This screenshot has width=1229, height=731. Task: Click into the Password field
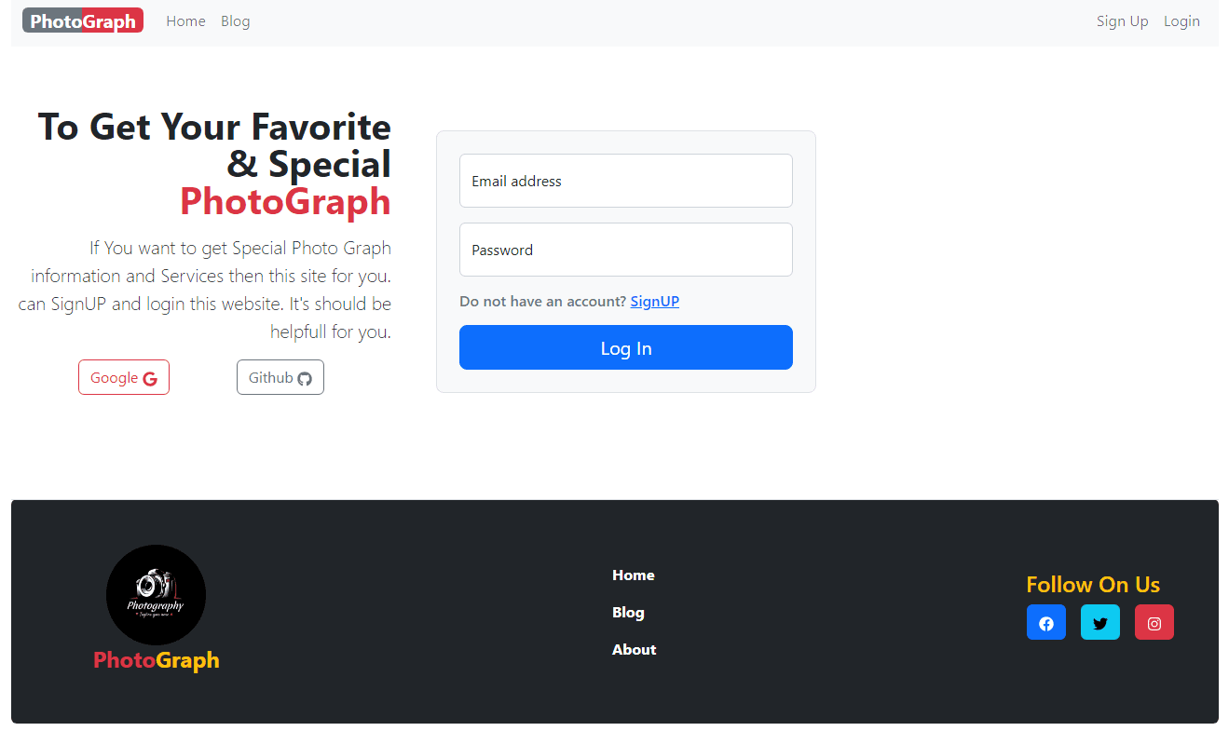(625, 250)
